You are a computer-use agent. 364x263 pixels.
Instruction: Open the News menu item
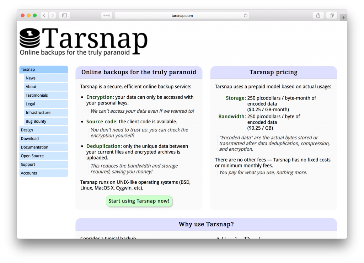[x=46, y=78]
